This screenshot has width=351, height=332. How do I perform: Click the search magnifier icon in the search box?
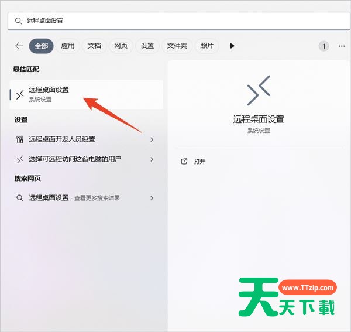[18, 21]
